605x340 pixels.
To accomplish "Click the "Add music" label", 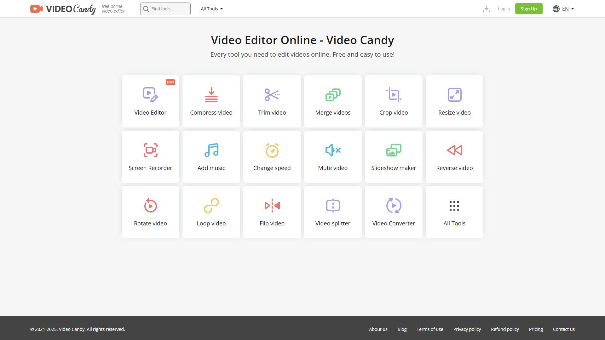I will pyautogui.click(x=211, y=168).
